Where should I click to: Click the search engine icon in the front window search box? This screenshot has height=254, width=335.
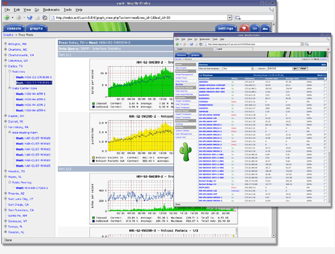307,44
